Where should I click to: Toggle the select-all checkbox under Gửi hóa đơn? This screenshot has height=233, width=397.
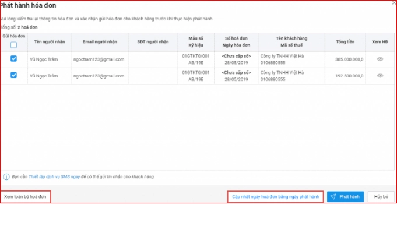click(13, 45)
